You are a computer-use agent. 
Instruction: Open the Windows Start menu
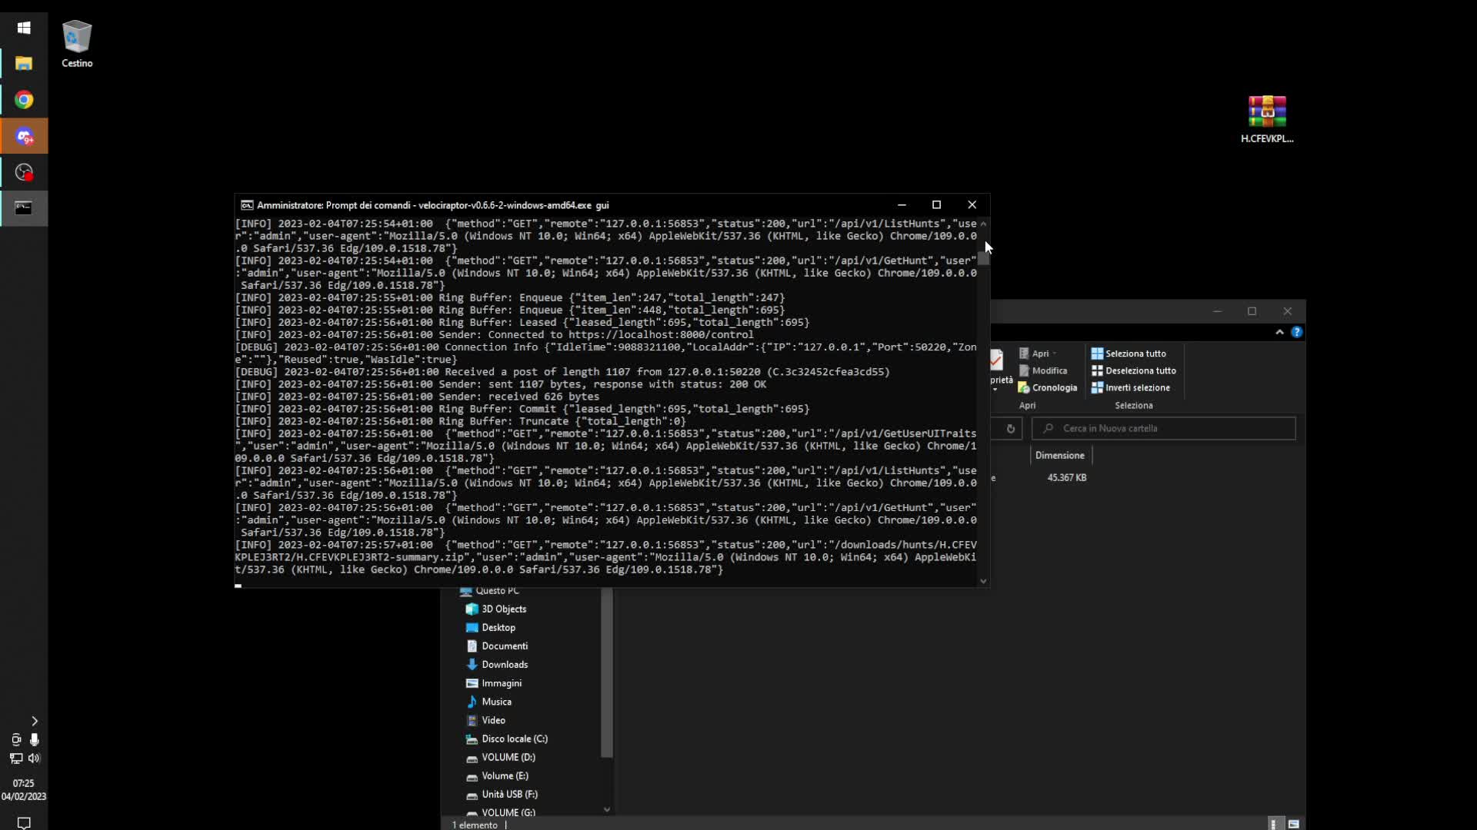(x=24, y=28)
